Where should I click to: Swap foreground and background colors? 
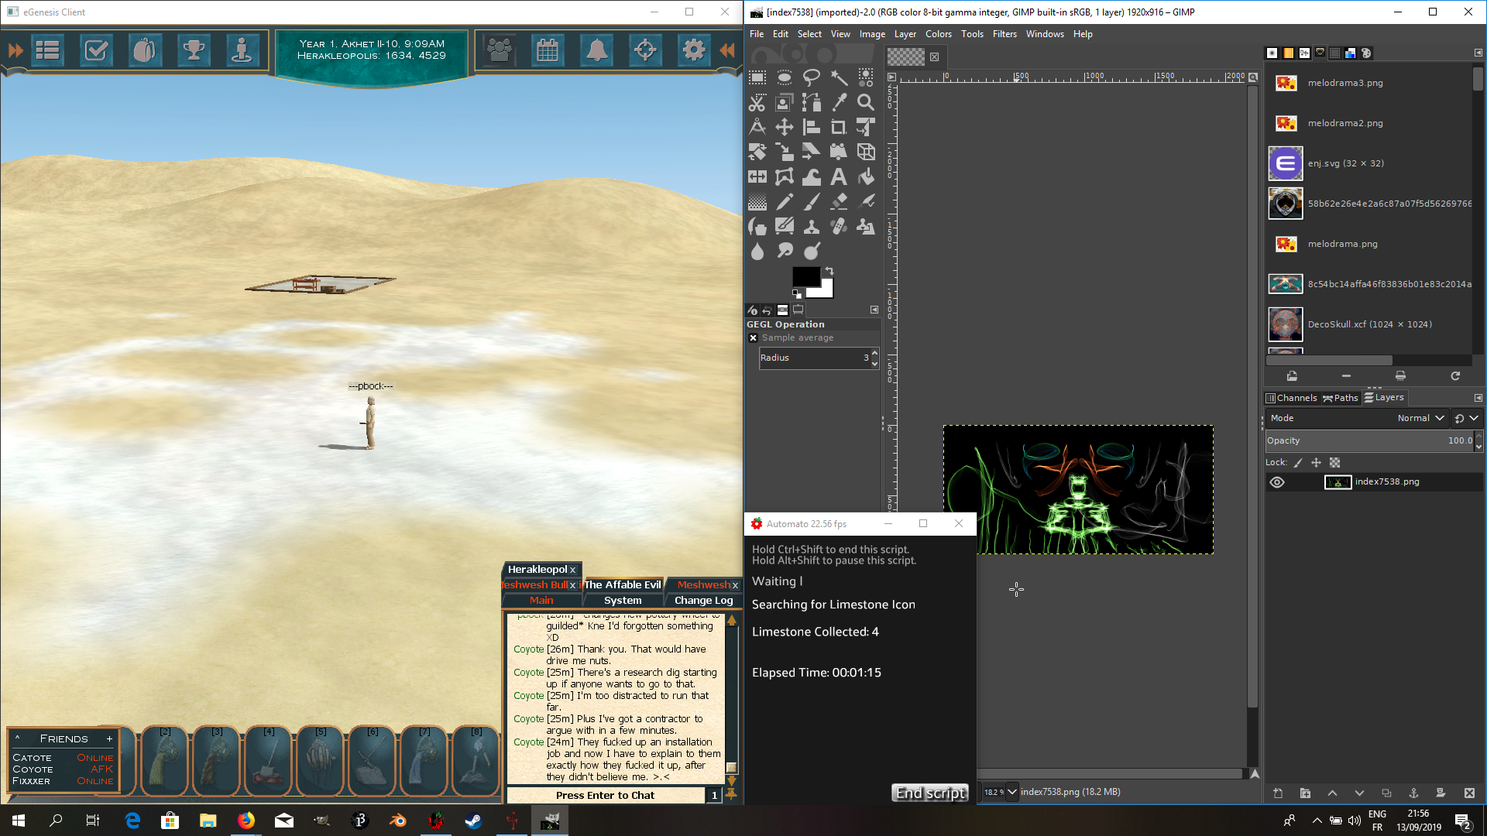pyautogui.click(x=829, y=271)
